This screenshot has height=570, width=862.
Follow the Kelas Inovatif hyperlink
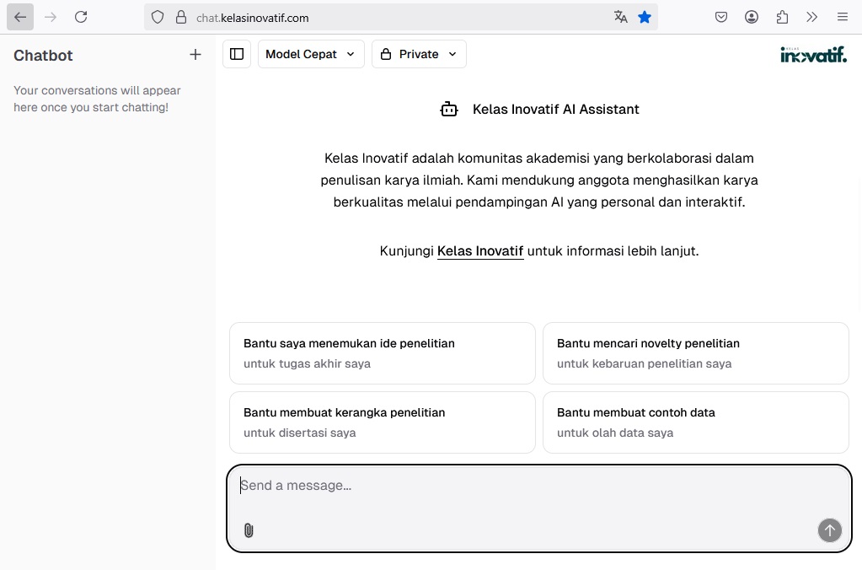[480, 251]
